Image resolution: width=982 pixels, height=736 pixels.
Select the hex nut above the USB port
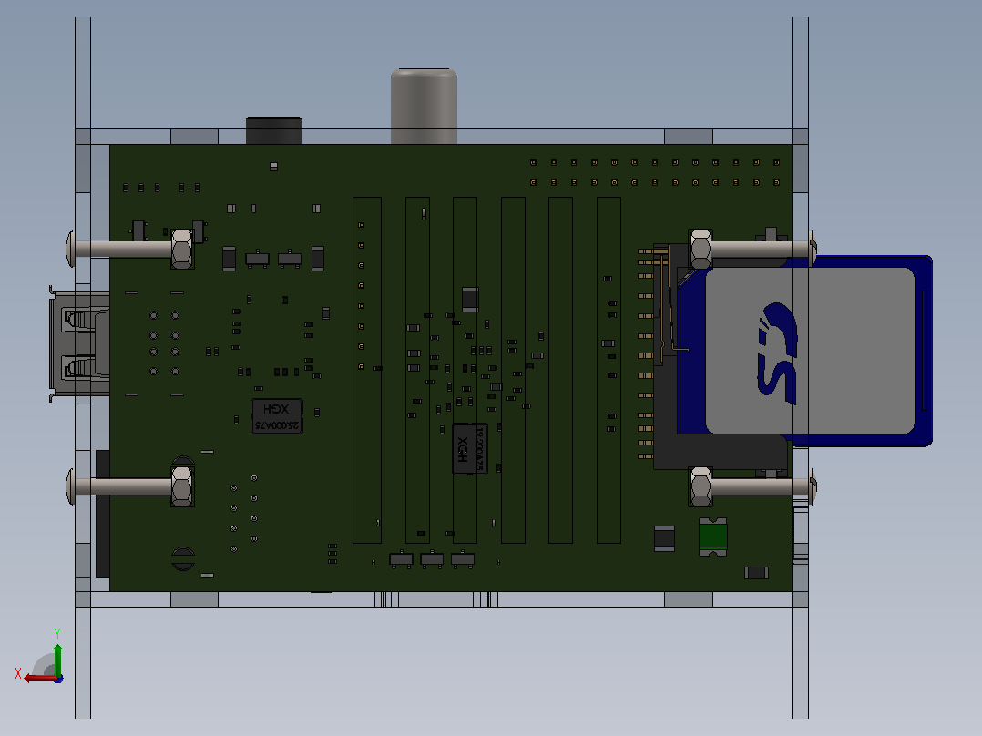tap(181, 249)
